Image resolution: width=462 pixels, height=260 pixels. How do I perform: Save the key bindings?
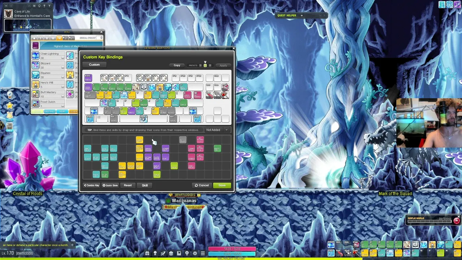(222, 185)
